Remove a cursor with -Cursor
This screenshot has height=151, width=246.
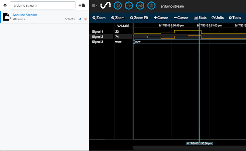[181, 18]
